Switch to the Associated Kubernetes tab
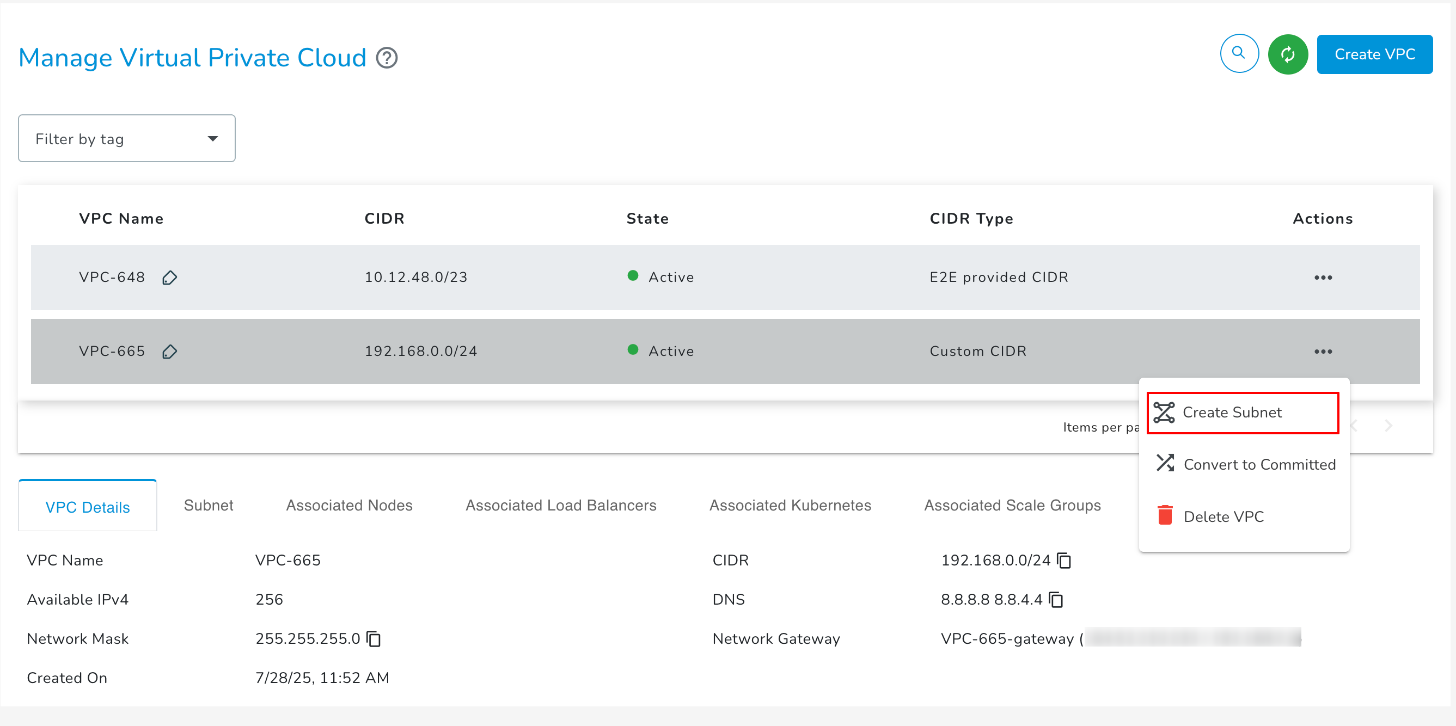1456x726 pixels. [x=790, y=505]
